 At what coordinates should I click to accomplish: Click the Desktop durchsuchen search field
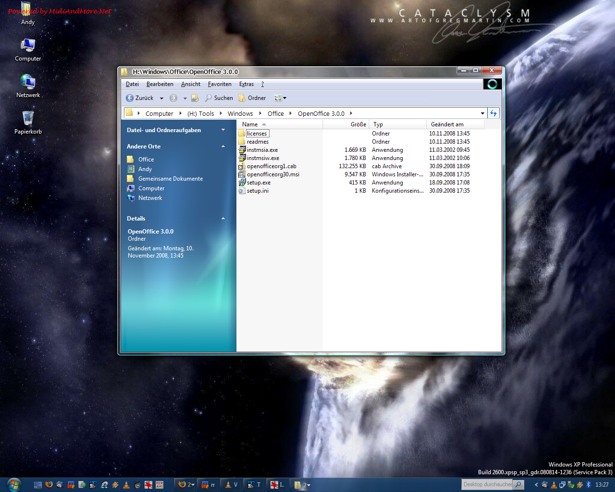coord(487,484)
